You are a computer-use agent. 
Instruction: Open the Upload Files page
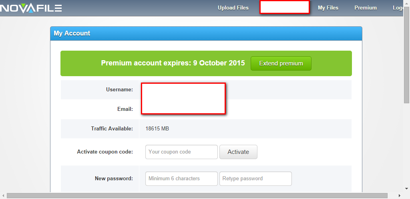(233, 8)
